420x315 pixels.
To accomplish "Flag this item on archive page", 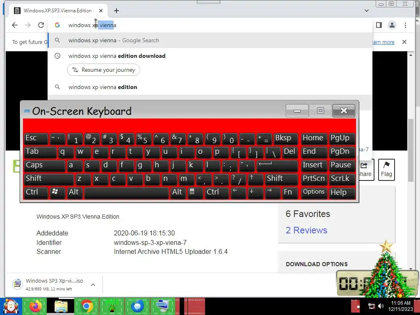I will click(x=386, y=170).
